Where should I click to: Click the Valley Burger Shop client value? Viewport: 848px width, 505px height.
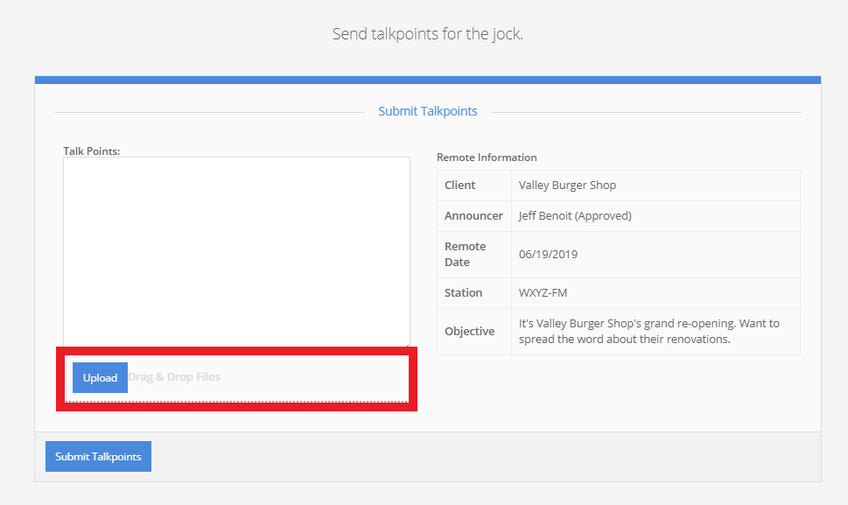point(567,186)
